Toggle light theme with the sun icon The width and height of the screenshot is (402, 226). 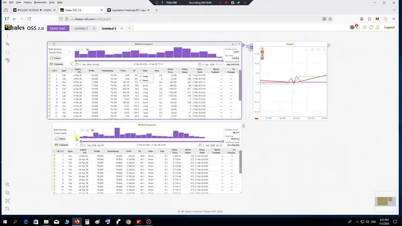[x=364, y=27]
